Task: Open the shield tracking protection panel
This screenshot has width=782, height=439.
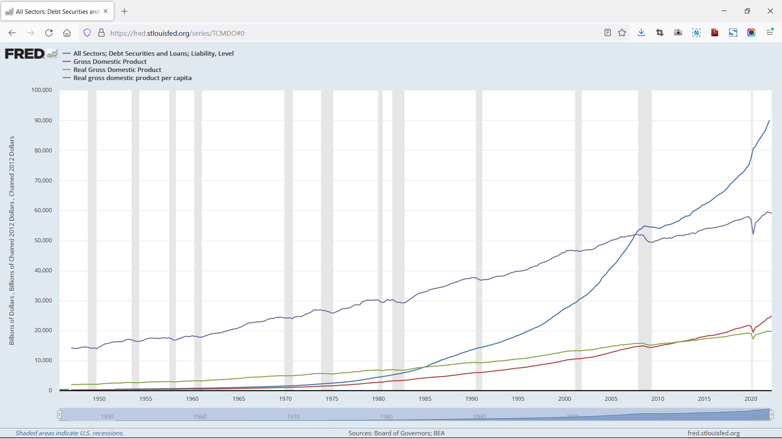Action: [x=87, y=33]
